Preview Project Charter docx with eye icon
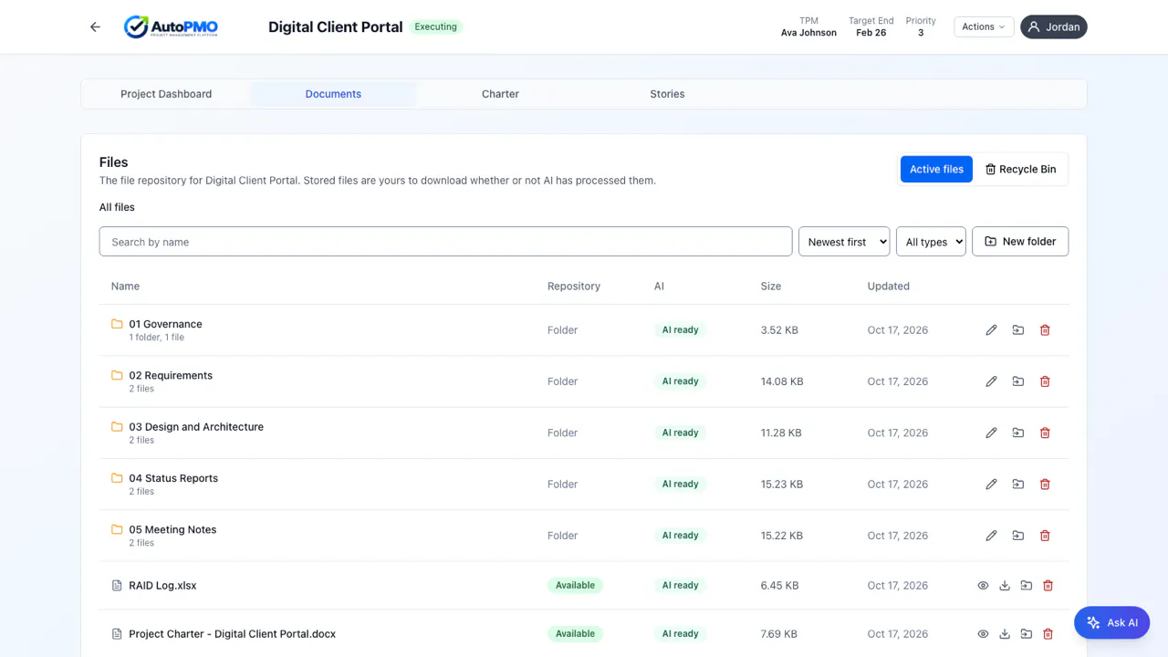This screenshot has width=1168, height=657. click(983, 634)
